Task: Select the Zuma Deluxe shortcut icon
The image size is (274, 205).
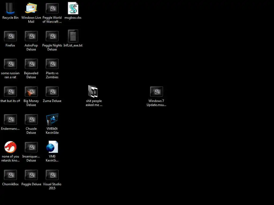Action: (52, 91)
